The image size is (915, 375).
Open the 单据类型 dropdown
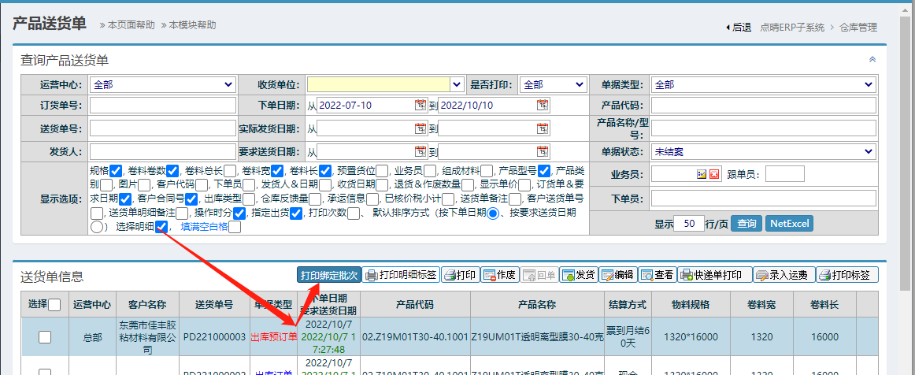click(x=763, y=85)
